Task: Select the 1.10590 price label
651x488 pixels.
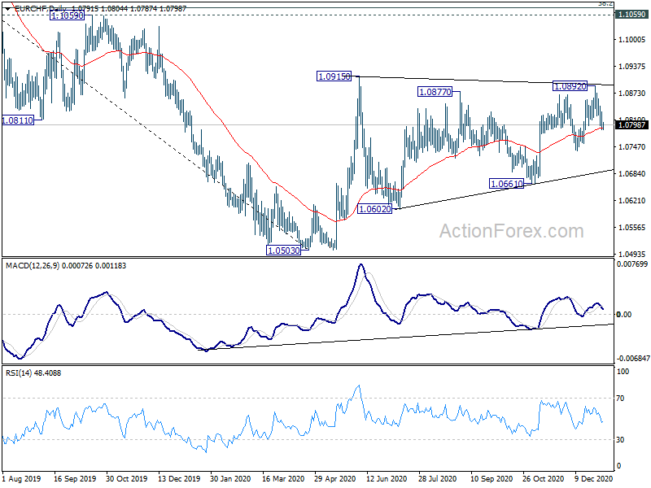Action: tap(68, 15)
